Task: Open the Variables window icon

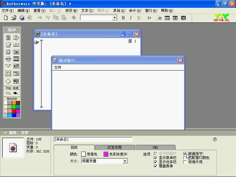Action: point(175,18)
